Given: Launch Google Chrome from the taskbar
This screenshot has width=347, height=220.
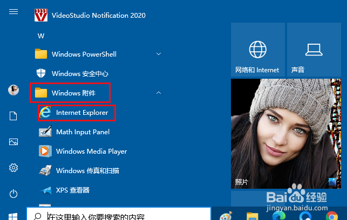Looking at the screenshot, I should tap(331, 216).
